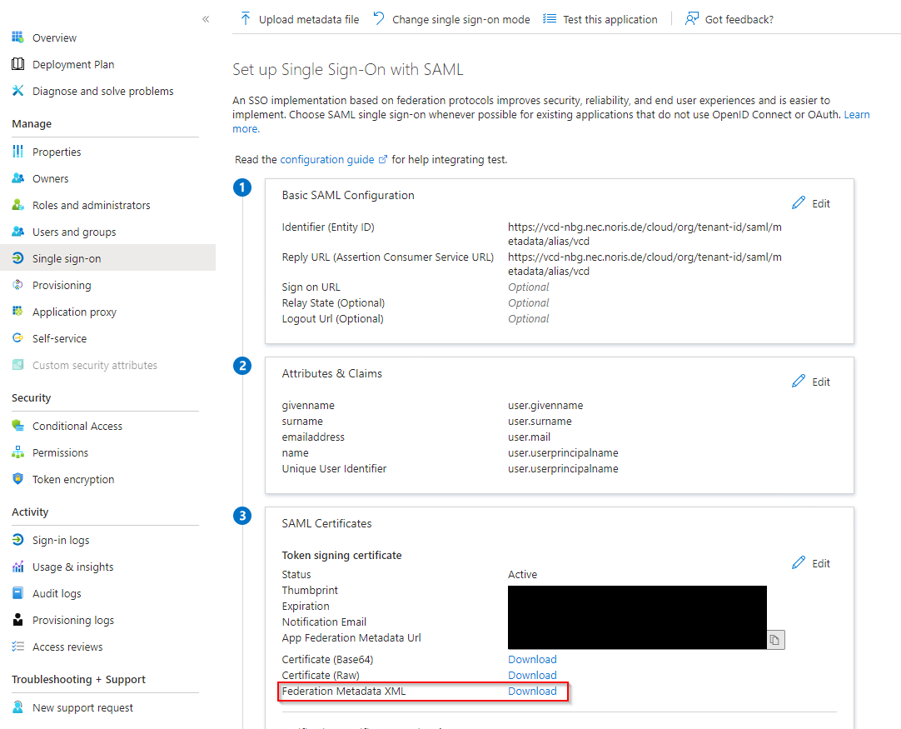Click the Upload metadata file arrow icon

(246, 19)
